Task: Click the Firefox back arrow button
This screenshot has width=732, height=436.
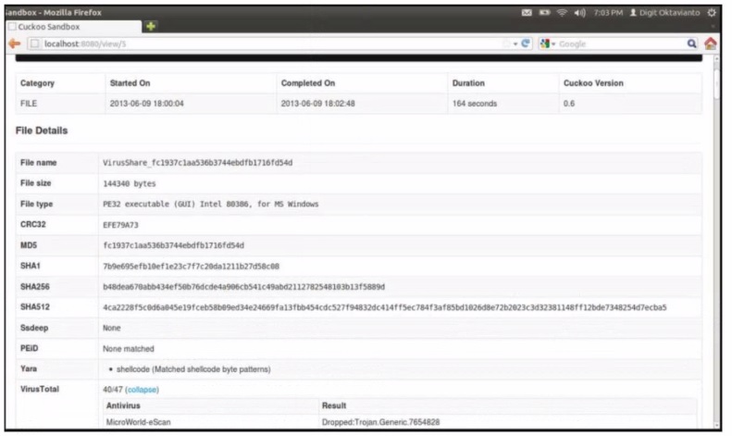Action: [14, 44]
